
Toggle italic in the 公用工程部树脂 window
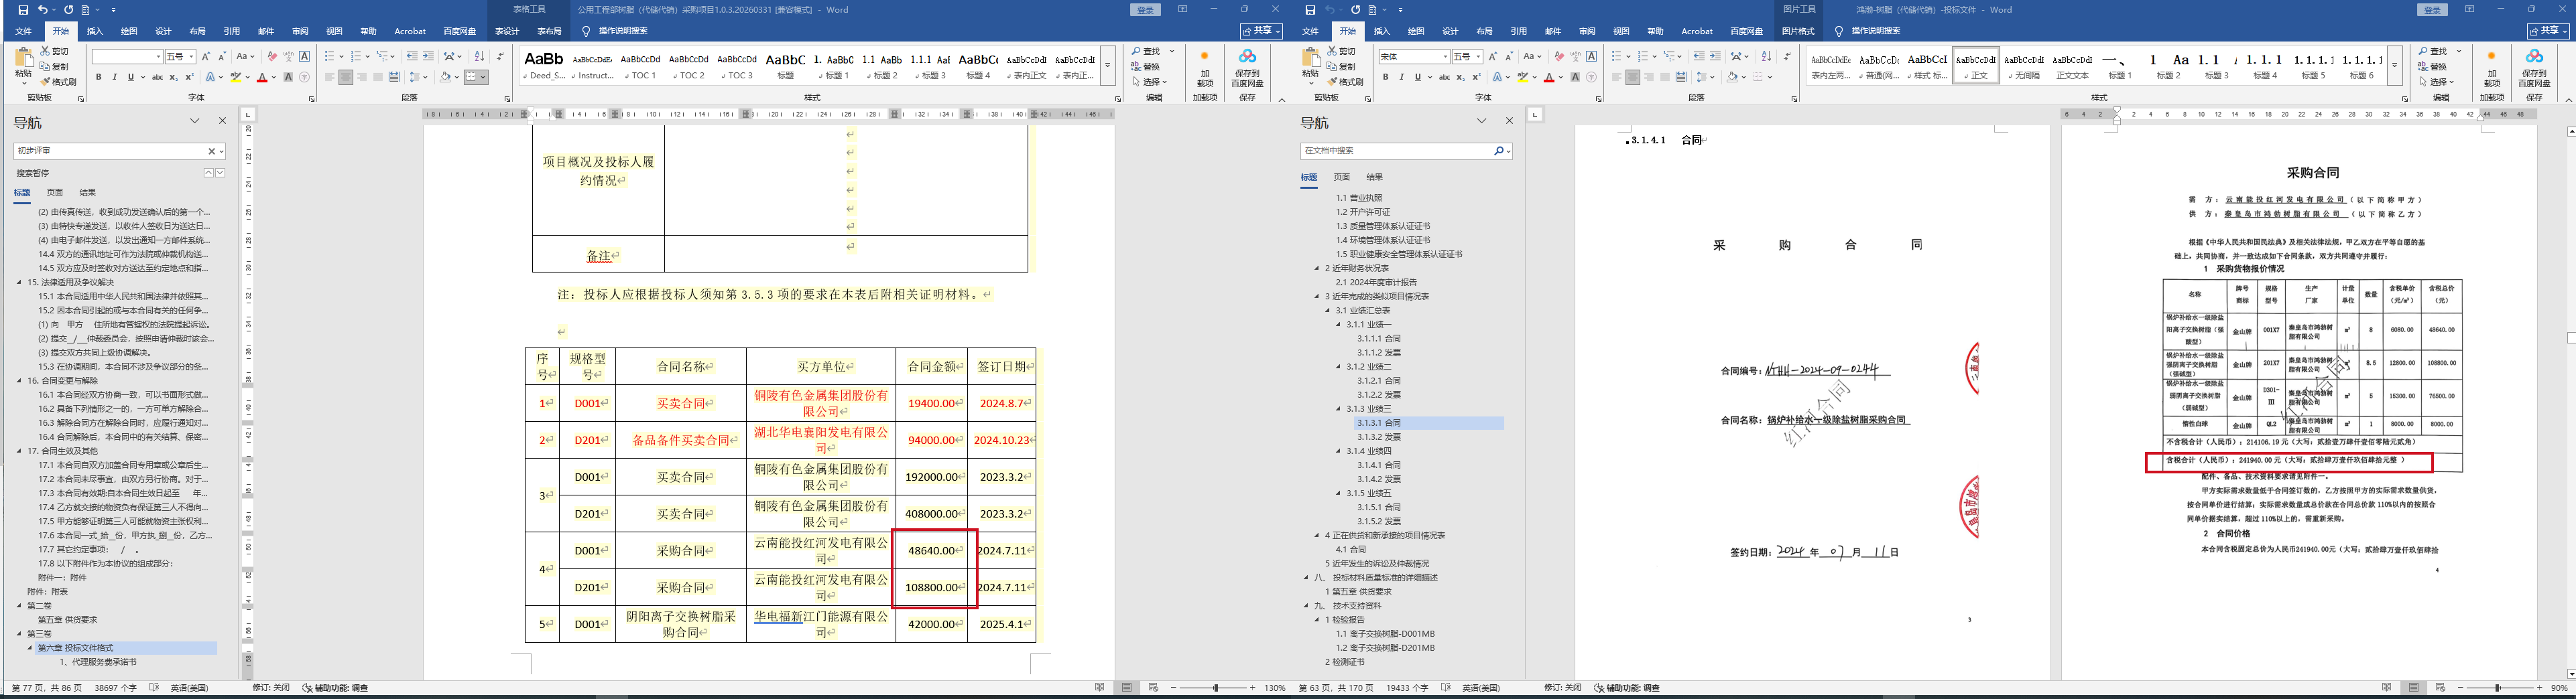point(114,77)
